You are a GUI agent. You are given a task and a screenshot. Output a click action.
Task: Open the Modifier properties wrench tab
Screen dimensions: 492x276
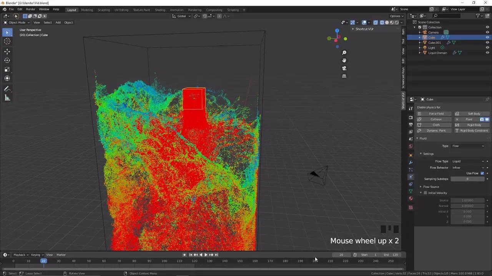(x=411, y=163)
